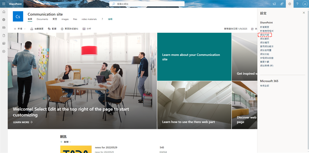Open the megaphone announcements icon in header

pyautogui.click(x=274, y=4)
